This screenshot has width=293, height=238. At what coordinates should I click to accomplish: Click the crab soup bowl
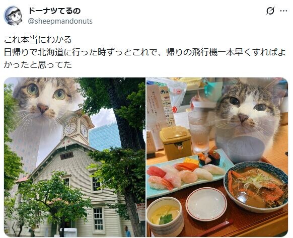[256, 187]
